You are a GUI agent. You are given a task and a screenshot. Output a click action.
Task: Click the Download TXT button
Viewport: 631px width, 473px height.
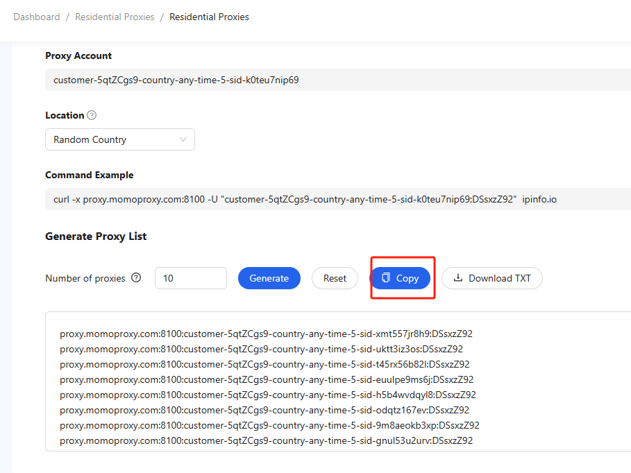click(491, 278)
